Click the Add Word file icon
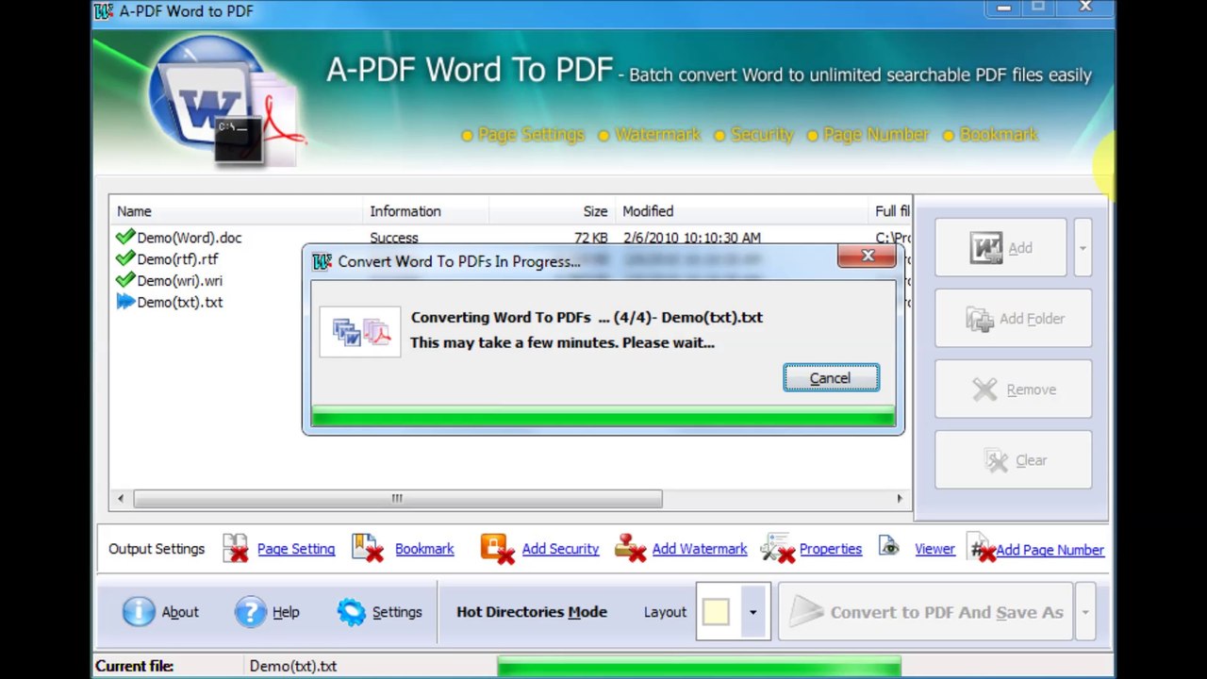Screen dimensions: 1207x679 coord(986,248)
